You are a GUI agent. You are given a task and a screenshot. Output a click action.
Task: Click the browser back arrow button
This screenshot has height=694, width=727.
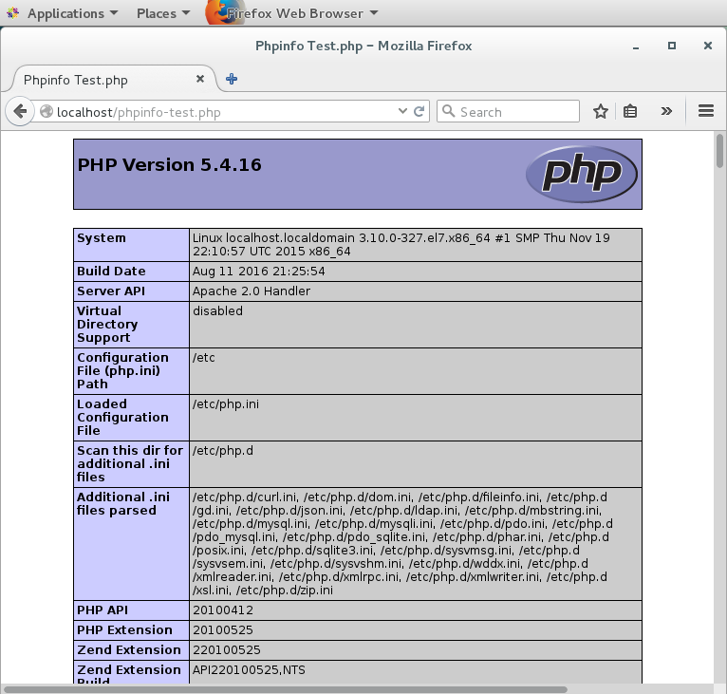[19, 112]
